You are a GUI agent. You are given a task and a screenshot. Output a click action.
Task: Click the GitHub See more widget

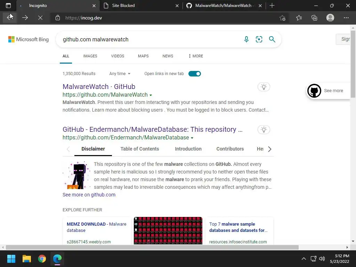[x=328, y=91]
